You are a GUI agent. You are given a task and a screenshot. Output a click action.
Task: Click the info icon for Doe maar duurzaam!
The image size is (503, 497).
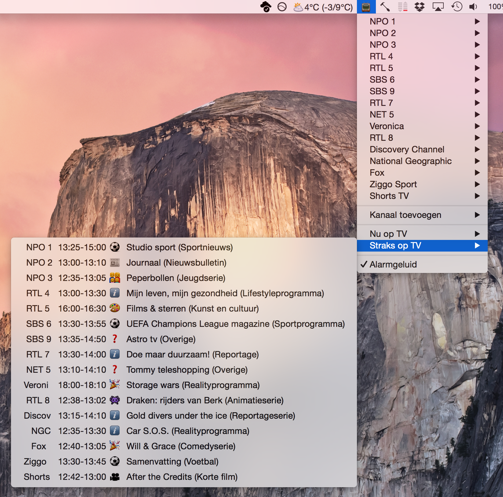coord(115,354)
